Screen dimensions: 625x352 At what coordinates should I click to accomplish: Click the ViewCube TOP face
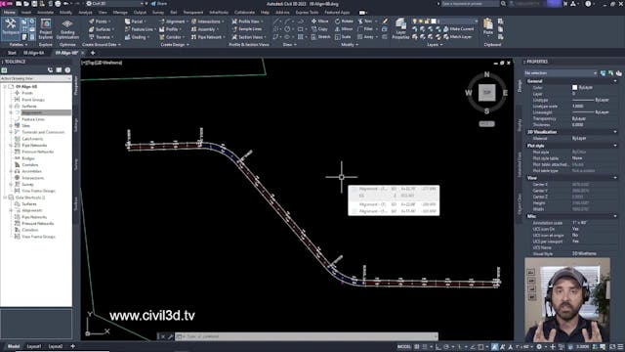tap(486, 92)
